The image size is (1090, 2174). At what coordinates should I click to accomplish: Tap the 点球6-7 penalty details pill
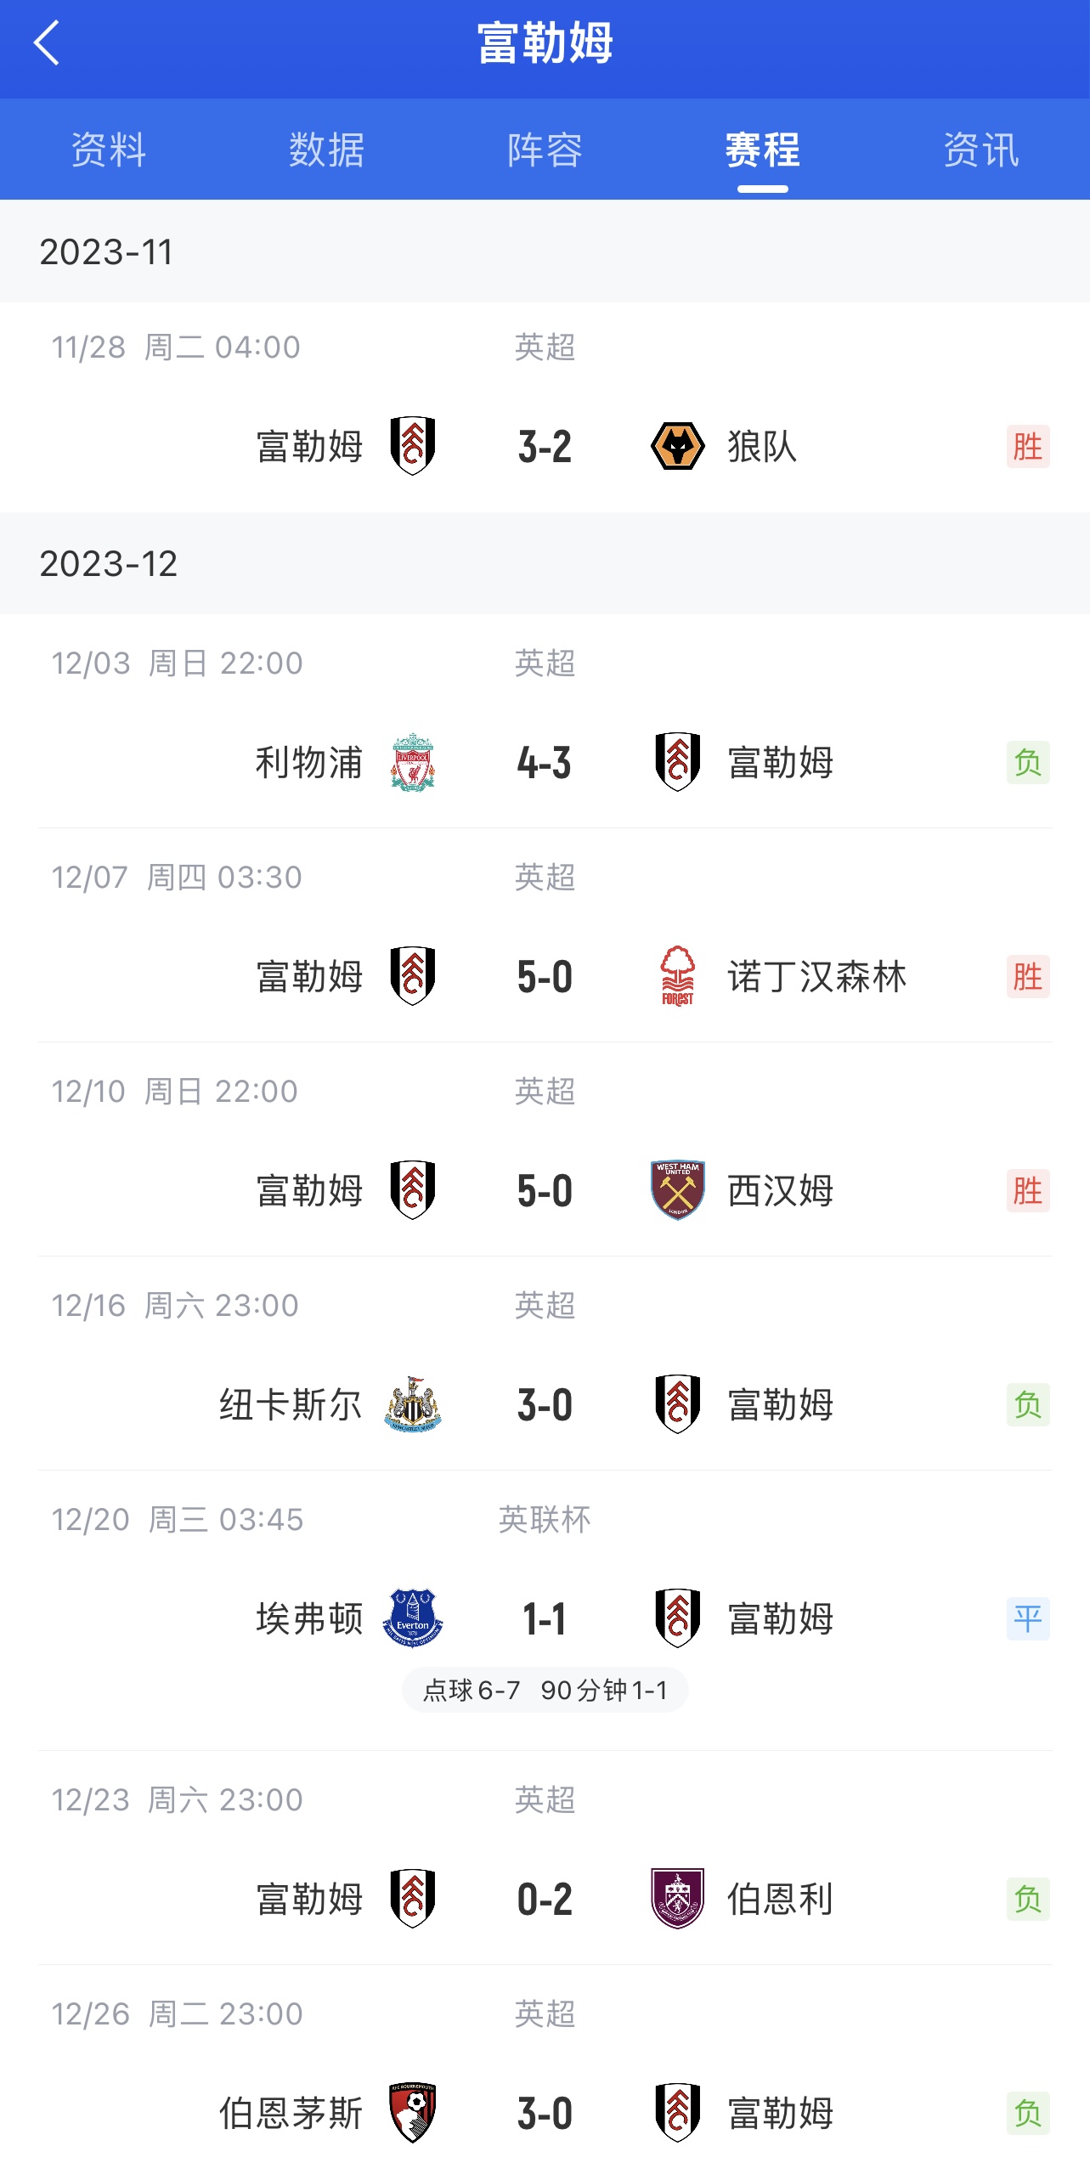[x=545, y=1690]
